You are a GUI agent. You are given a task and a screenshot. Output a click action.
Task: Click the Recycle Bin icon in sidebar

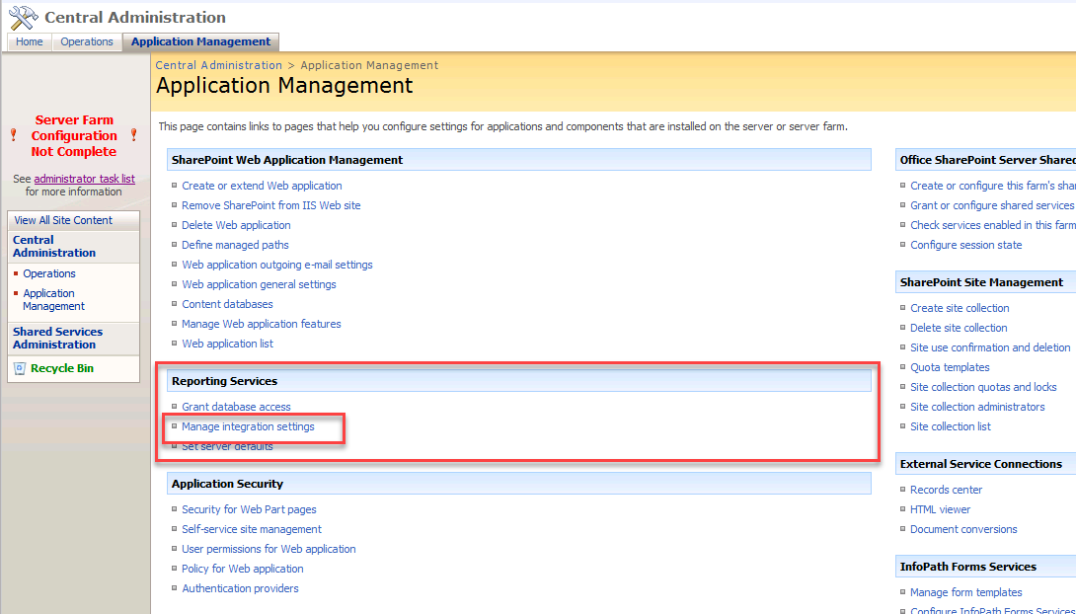20,368
